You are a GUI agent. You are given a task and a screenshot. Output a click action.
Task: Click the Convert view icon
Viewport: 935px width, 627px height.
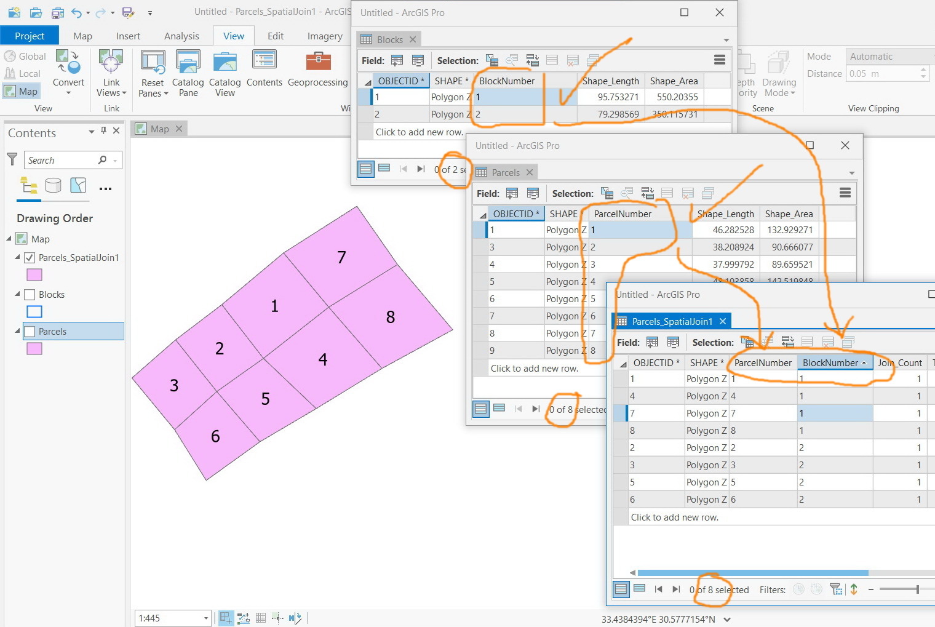point(68,63)
